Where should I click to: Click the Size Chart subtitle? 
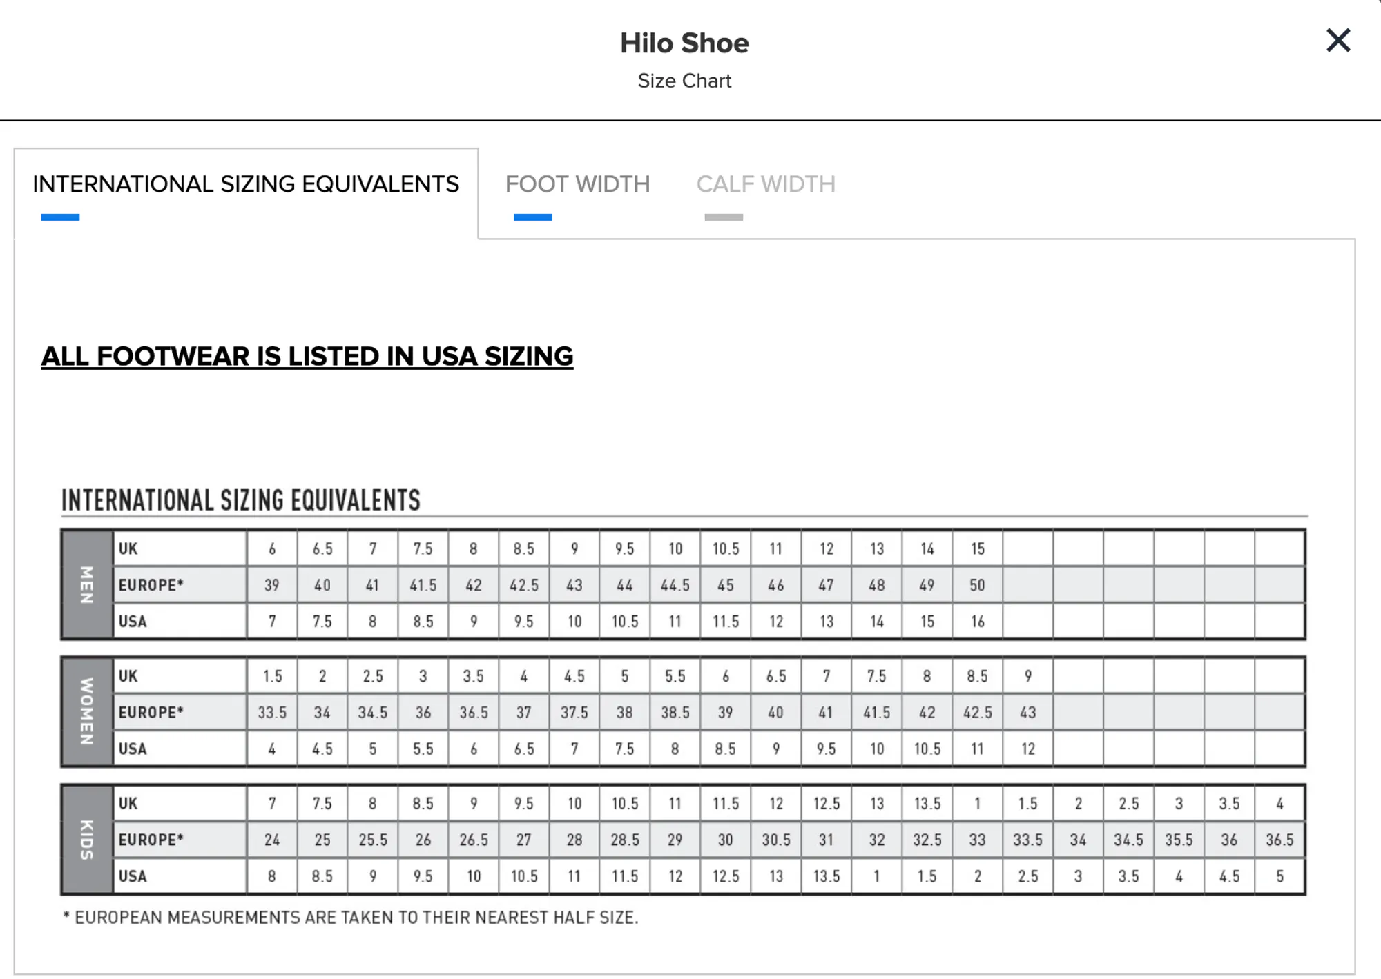[x=684, y=81]
